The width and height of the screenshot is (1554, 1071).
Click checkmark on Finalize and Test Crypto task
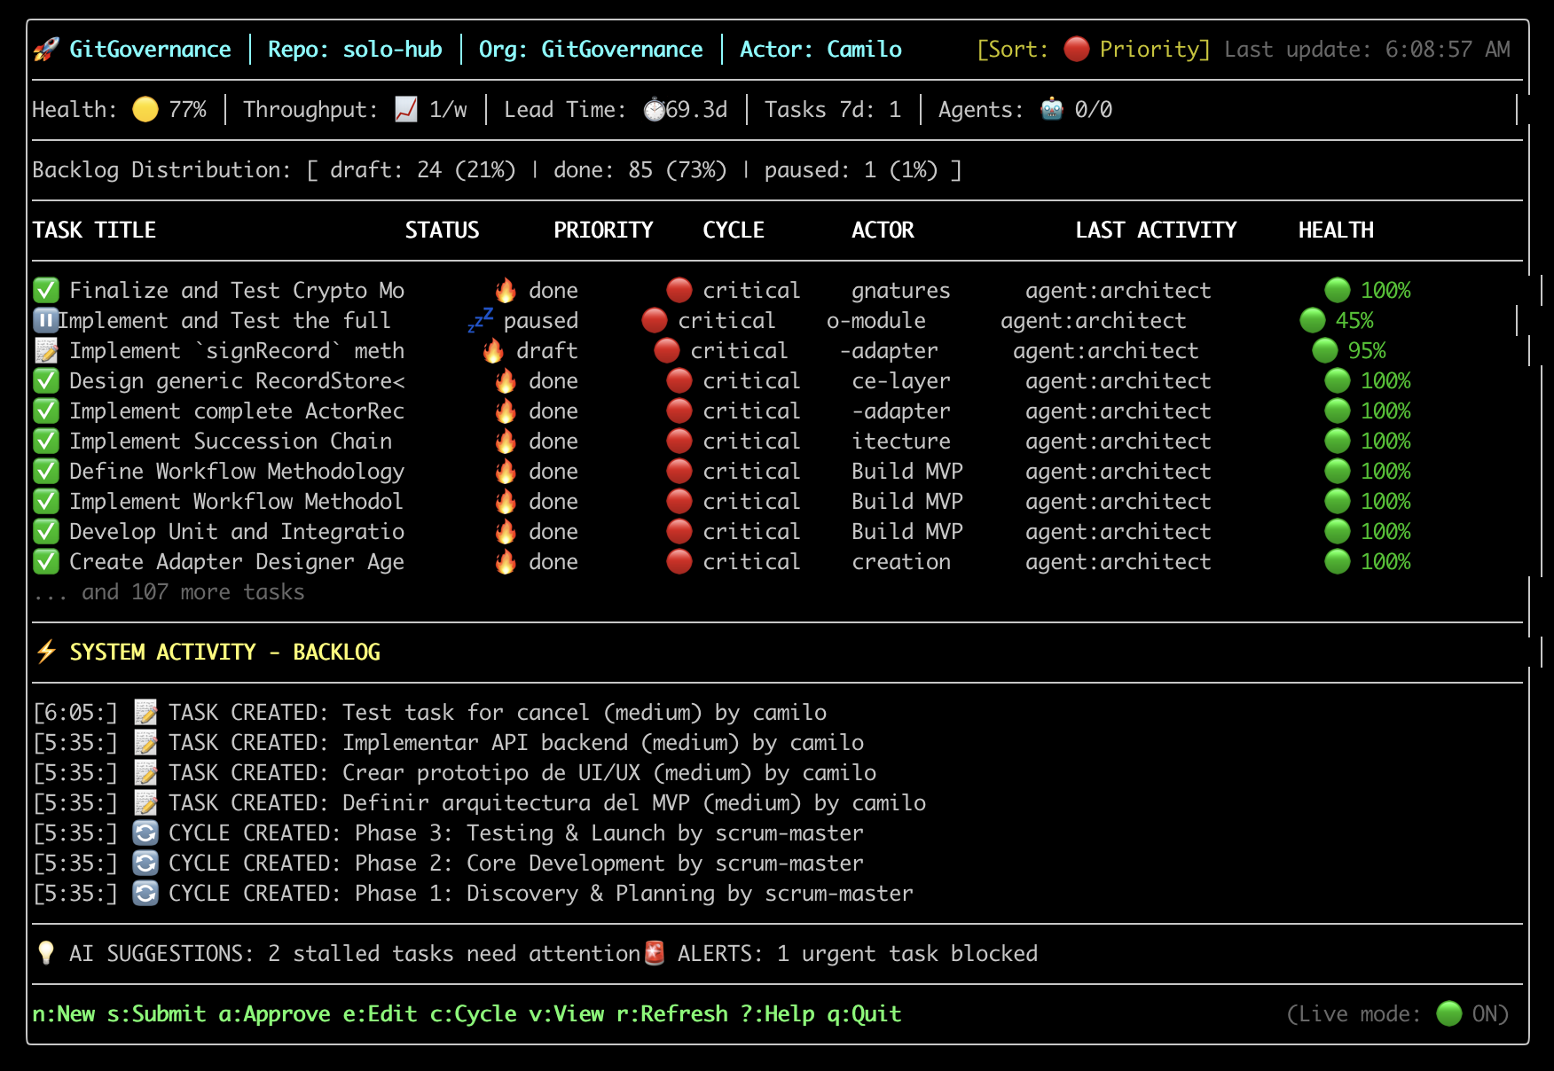coord(46,291)
